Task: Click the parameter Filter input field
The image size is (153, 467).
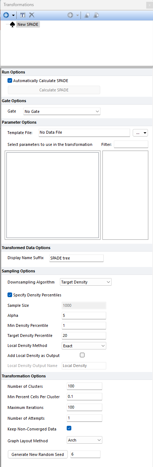Action: (x=131, y=144)
